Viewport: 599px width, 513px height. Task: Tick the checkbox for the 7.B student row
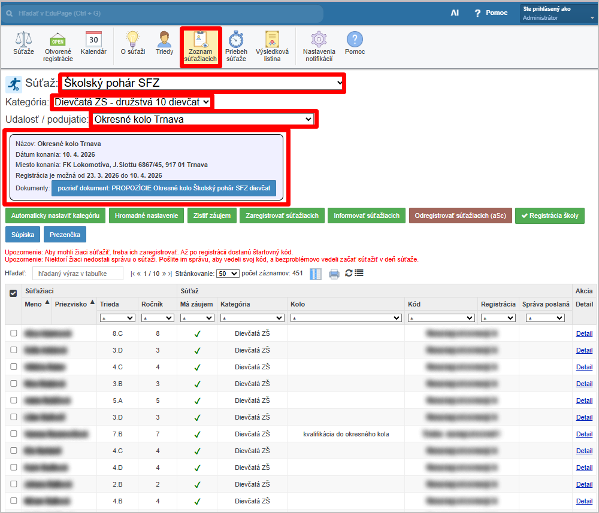[13, 434]
